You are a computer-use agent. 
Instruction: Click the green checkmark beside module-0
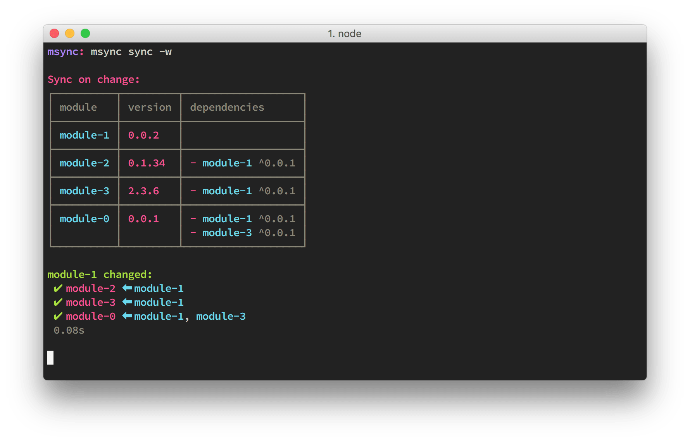(58, 316)
